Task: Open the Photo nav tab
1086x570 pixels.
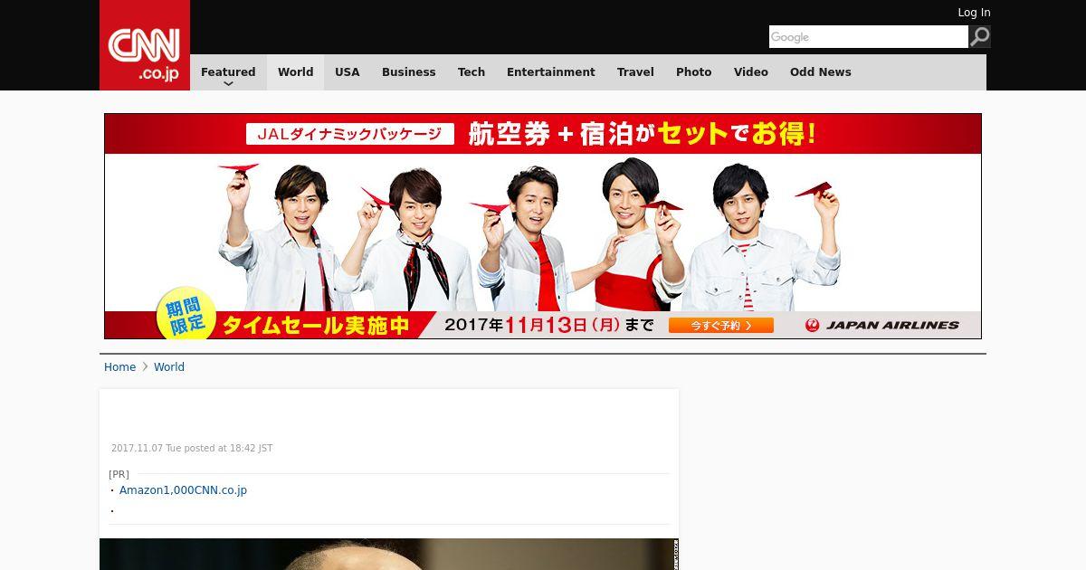Action: (x=694, y=72)
